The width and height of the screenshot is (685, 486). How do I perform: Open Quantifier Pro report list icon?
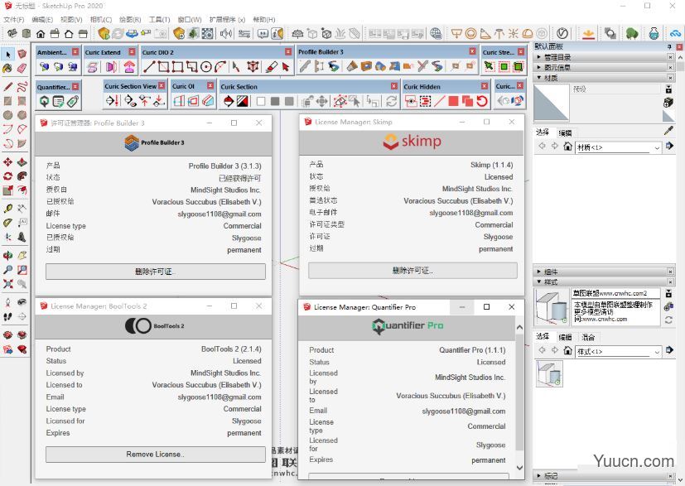point(58,102)
